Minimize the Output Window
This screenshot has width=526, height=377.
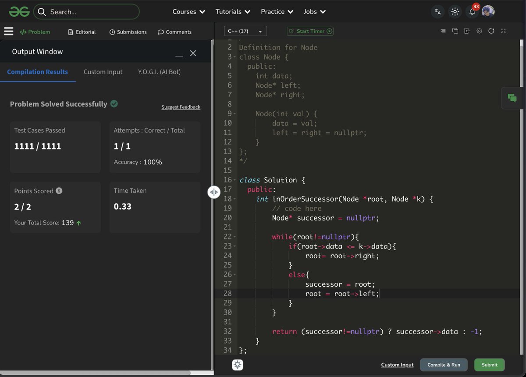[x=179, y=56]
